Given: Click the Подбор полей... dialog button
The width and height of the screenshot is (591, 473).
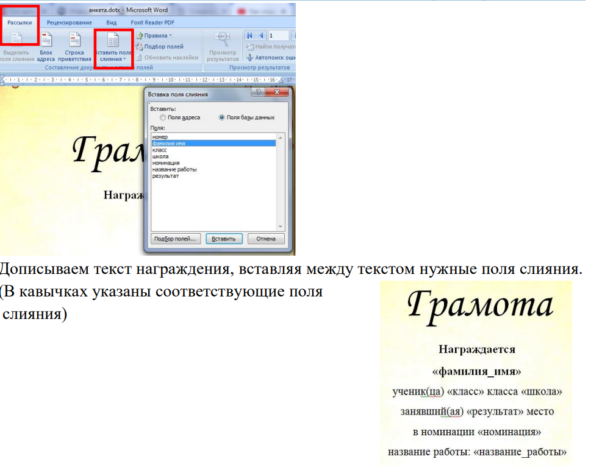Looking at the screenshot, I should pos(175,239).
